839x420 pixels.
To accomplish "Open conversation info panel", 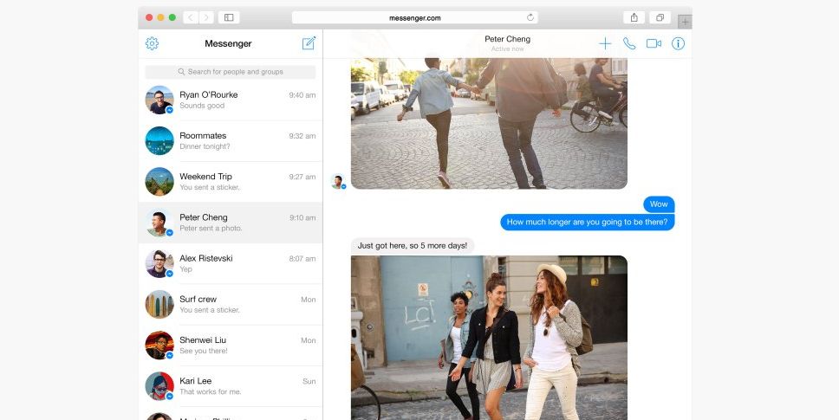I will point(679,43).
